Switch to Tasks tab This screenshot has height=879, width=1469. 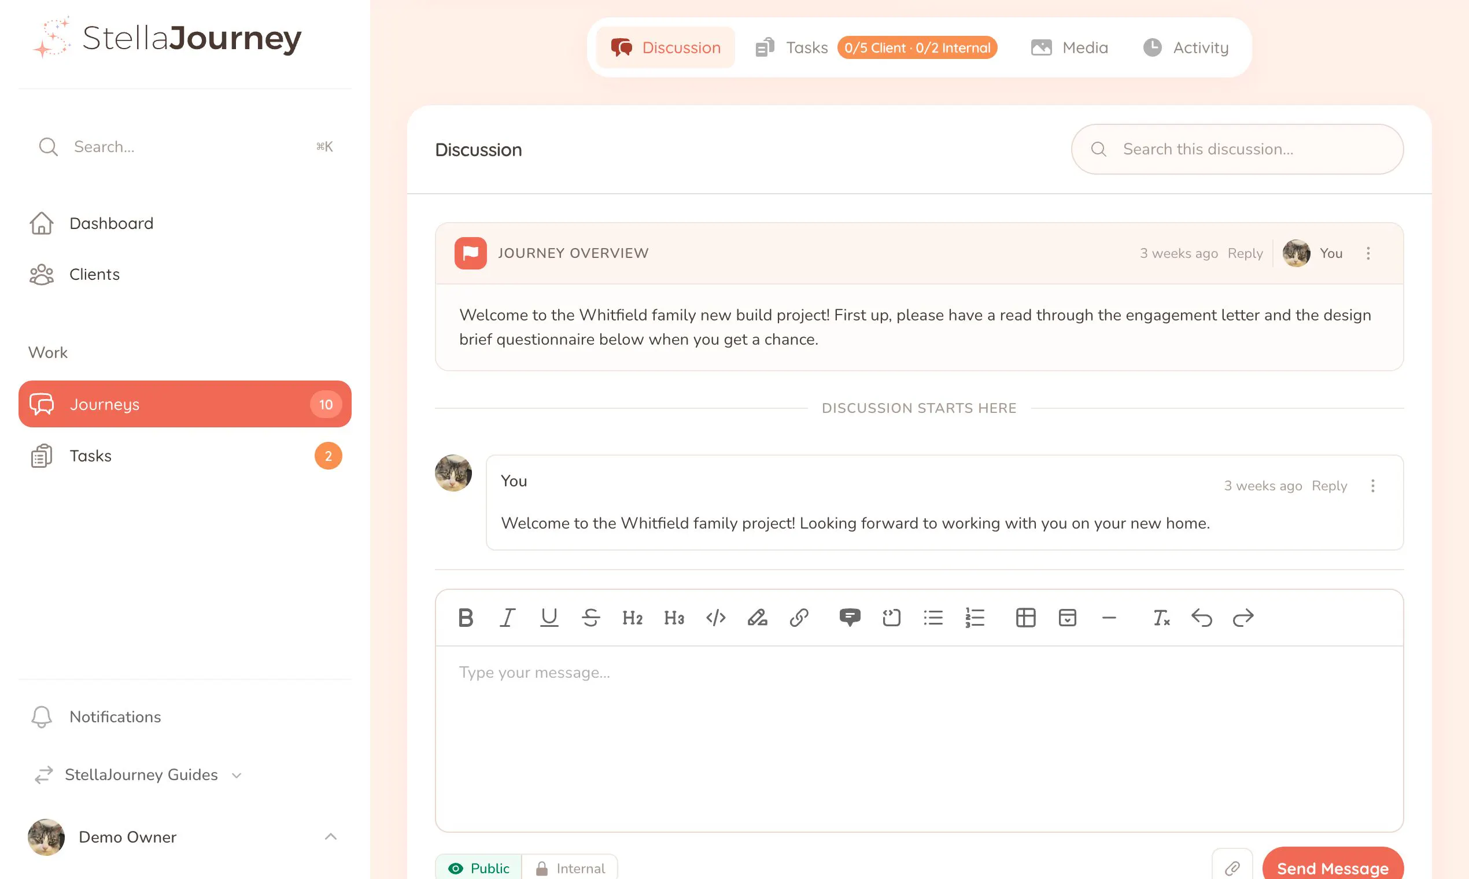[x=876, y=47]
